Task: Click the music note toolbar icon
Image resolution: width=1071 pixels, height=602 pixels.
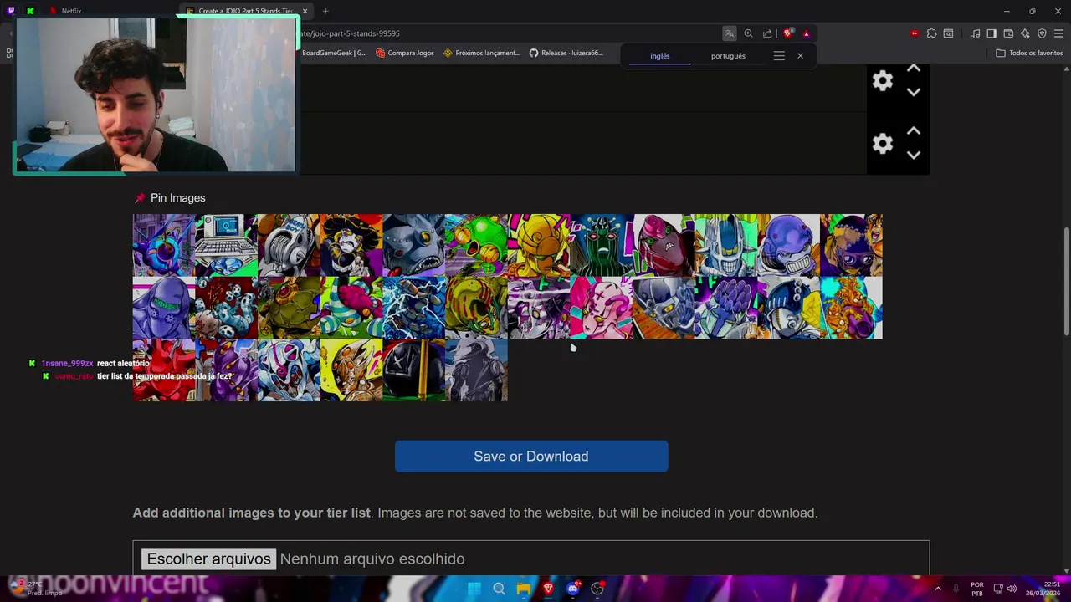Action: [975, 33]
